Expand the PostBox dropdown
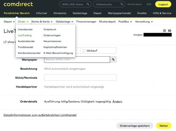Viewport: 176px width, 131px height. [125, 22]
